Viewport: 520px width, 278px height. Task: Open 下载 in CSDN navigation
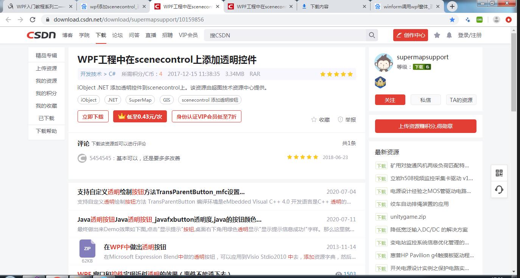[101, 35]
